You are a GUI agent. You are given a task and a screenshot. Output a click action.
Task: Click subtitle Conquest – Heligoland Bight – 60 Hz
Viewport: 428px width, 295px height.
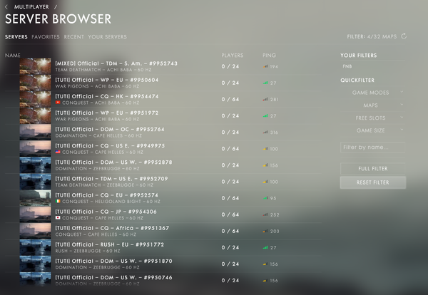coord(111,202)
